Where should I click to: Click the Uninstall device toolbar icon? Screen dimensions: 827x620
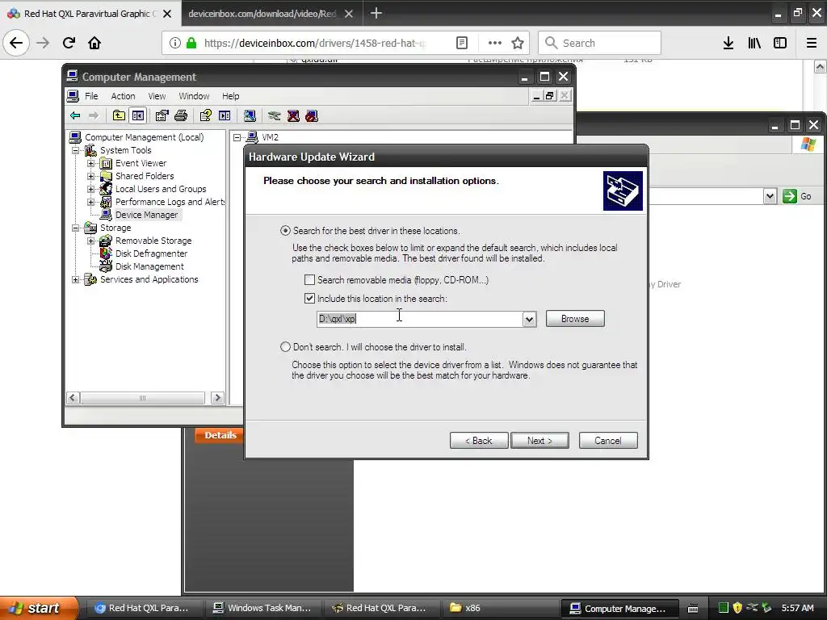[293, 115]
